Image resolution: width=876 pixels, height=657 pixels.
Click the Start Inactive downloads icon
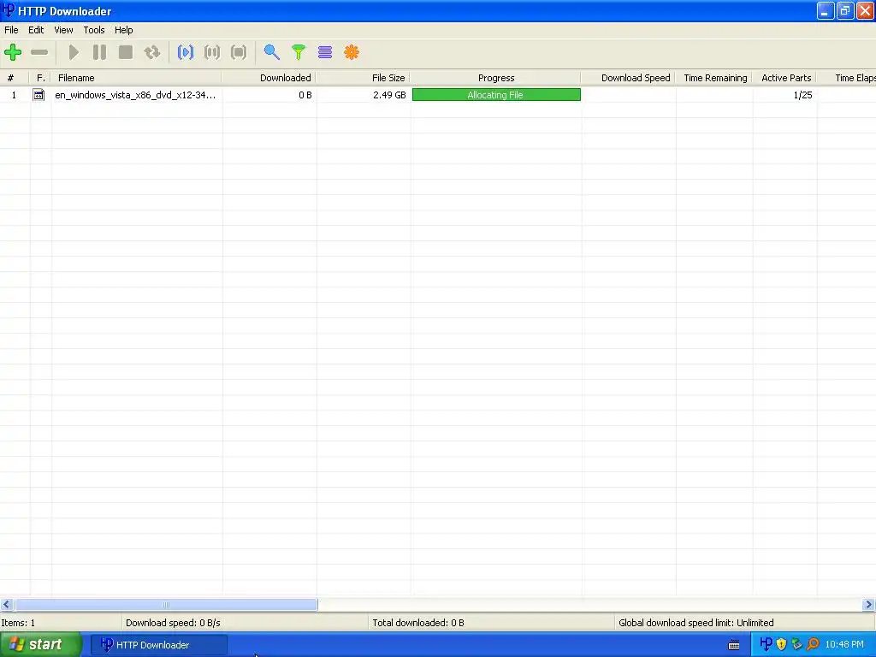click(x=186, y=52)
